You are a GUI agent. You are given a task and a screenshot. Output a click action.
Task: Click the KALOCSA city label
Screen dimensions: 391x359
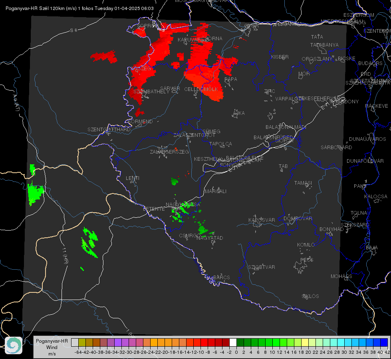[375, 197]
